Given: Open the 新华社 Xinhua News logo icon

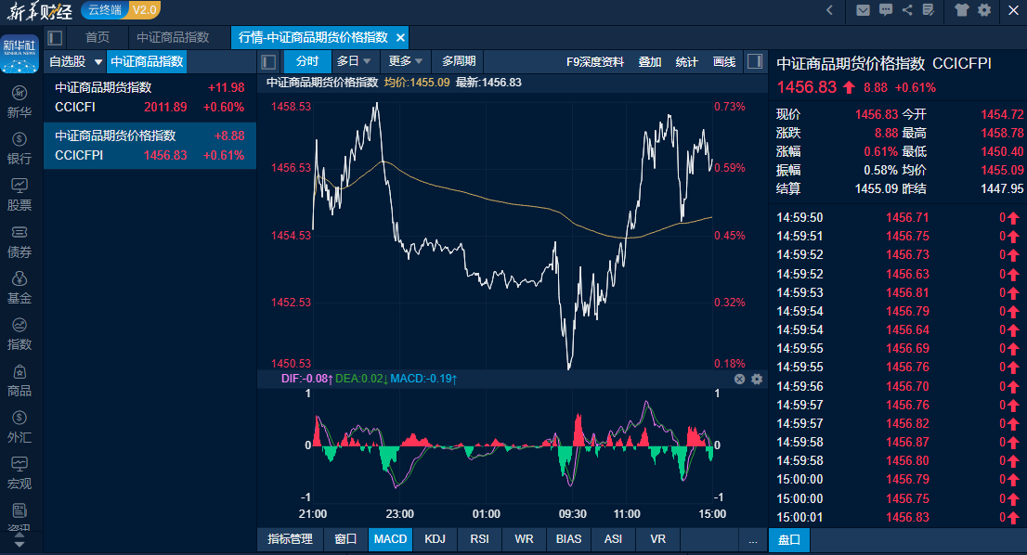Looking at the screenshot, I should (x=19, y=55).
